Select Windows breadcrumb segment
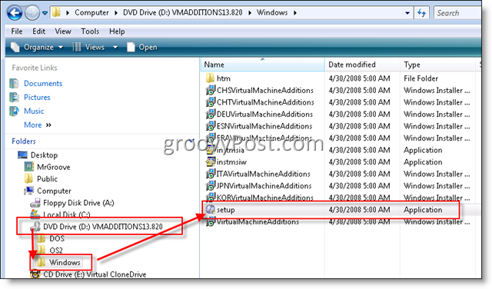This screenshot has width=492, height=289. [x=272, y=13]
